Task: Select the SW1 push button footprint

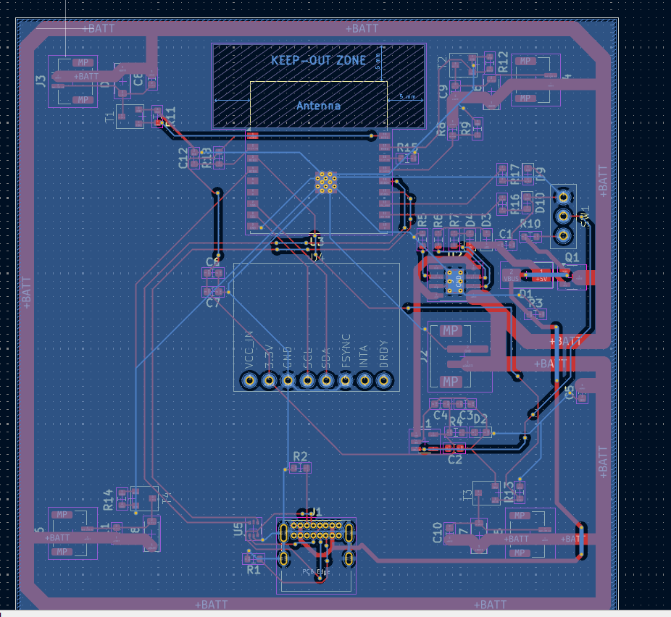Action: tap(564, 215)
